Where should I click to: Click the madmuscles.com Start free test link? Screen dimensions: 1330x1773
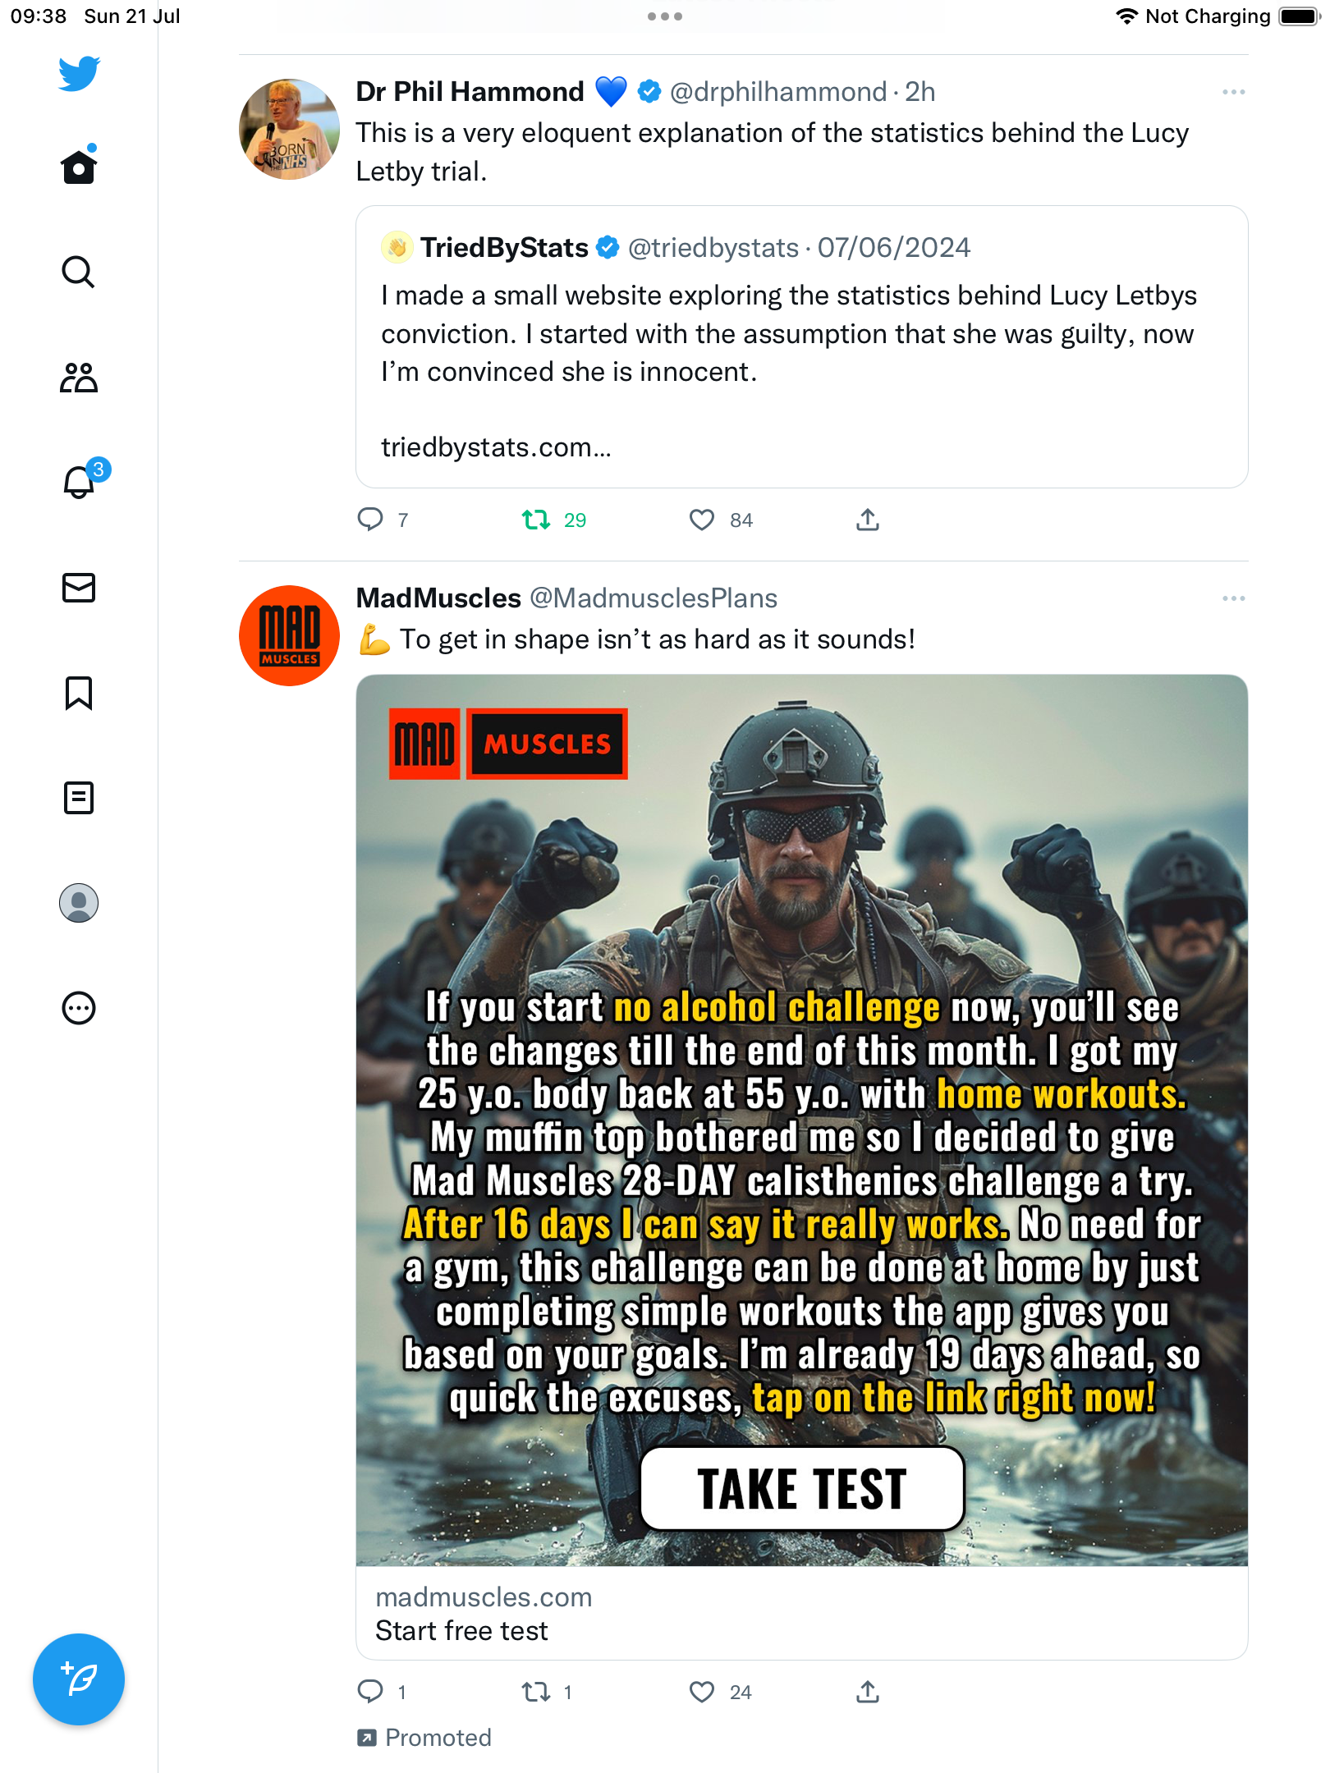pos(801,1614)
